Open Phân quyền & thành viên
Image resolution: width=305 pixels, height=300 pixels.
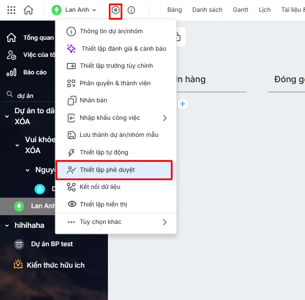(116, 84)
